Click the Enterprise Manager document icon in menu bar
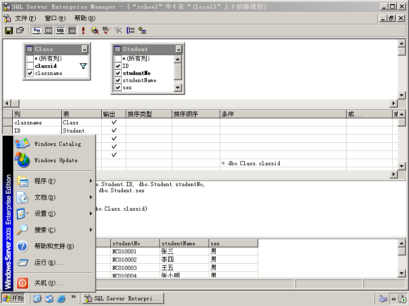This screenshot has width=409, height=306. 7,18
